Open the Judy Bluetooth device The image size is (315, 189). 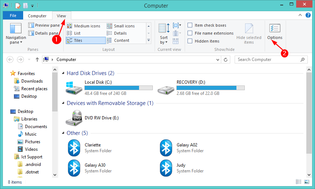click(182, 168)
